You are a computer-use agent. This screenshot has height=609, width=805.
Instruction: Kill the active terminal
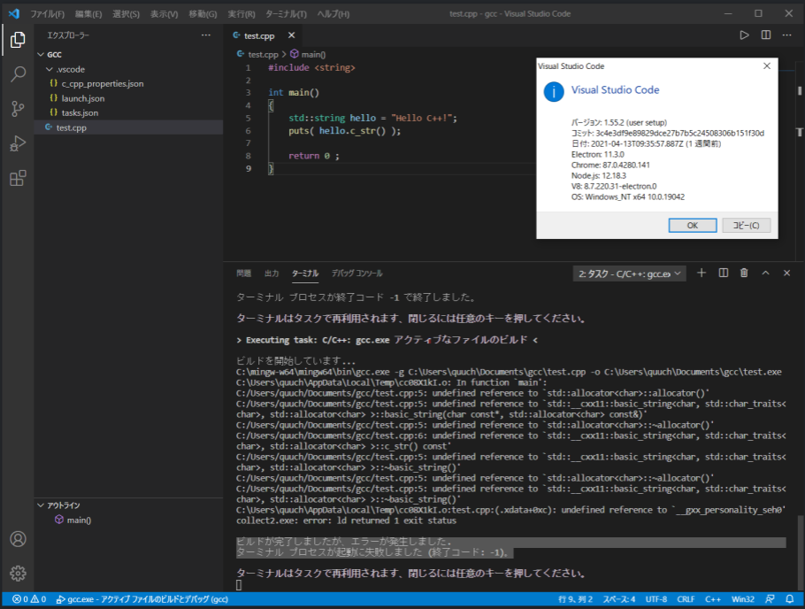tap(743, 274)
